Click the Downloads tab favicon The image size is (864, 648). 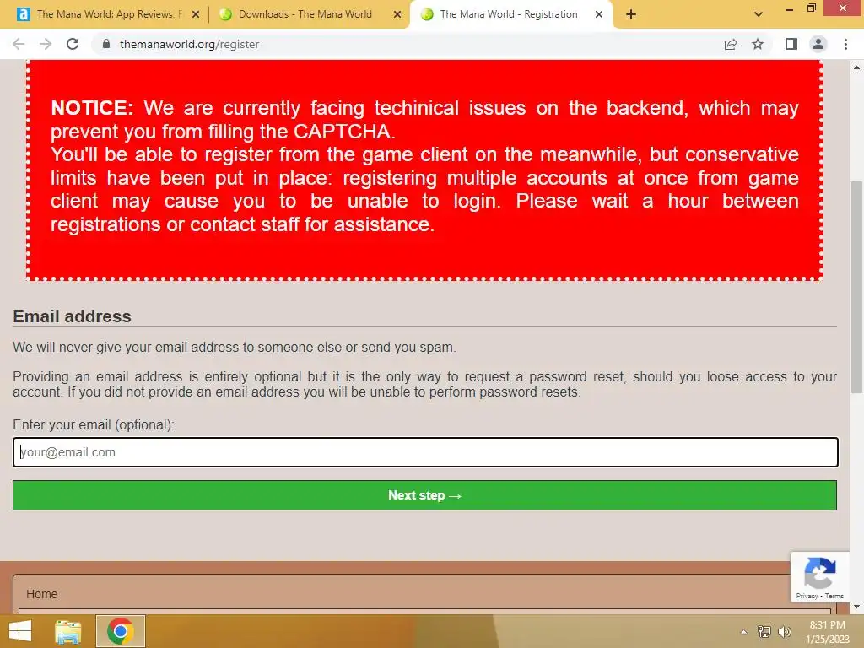(225, 14)
